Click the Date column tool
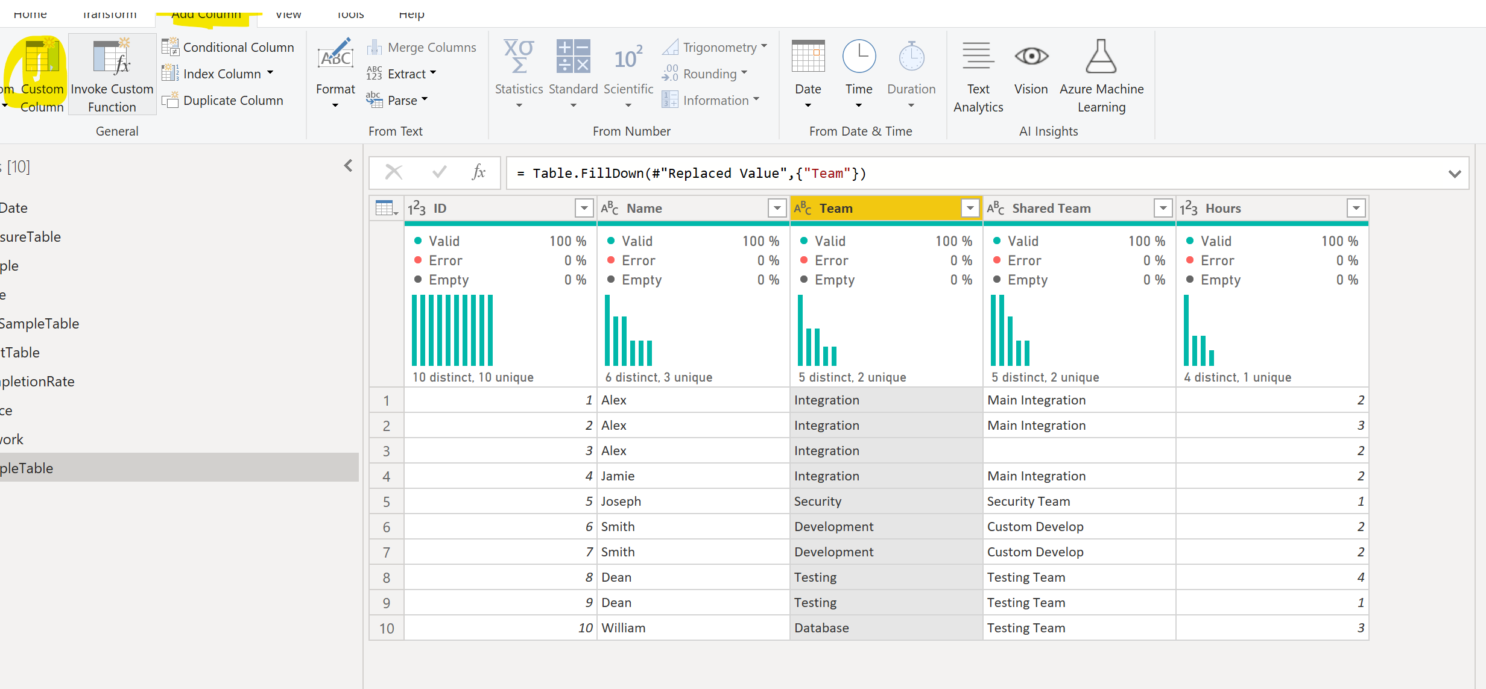 [808, 75]
